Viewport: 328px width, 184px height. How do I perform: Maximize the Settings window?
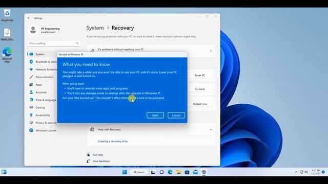(x=207, y=16)
